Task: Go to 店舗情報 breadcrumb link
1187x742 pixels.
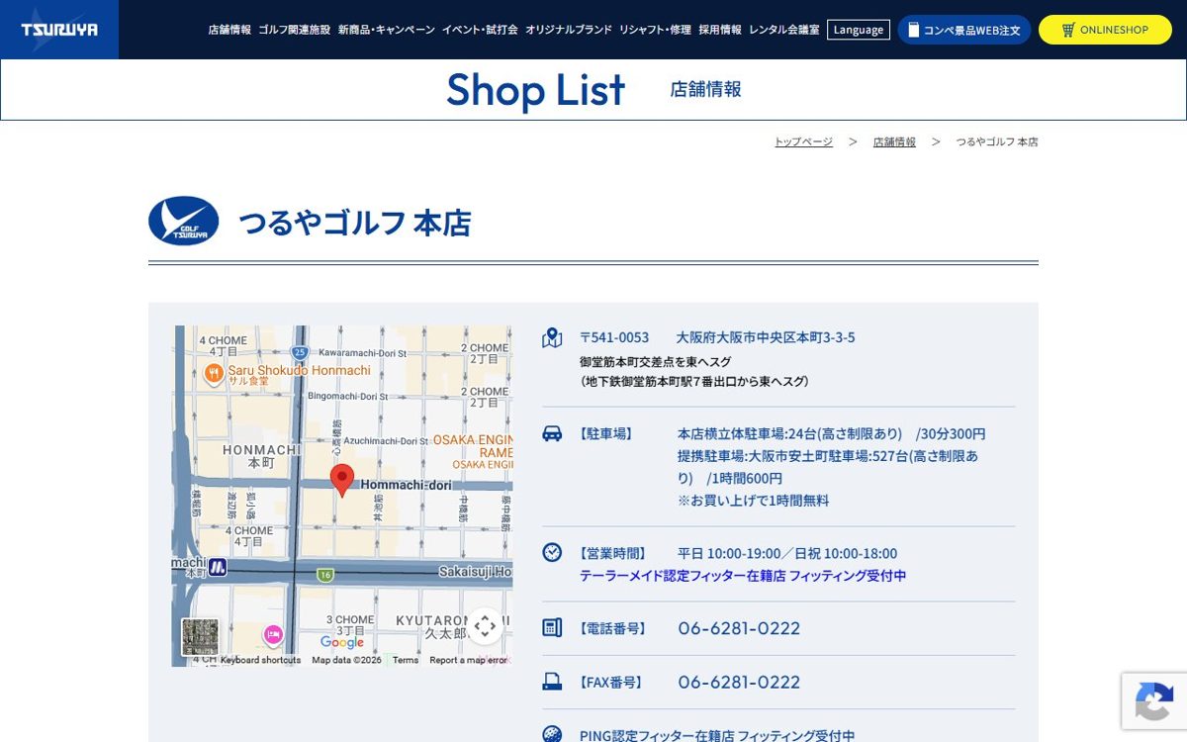Action: 894,142
